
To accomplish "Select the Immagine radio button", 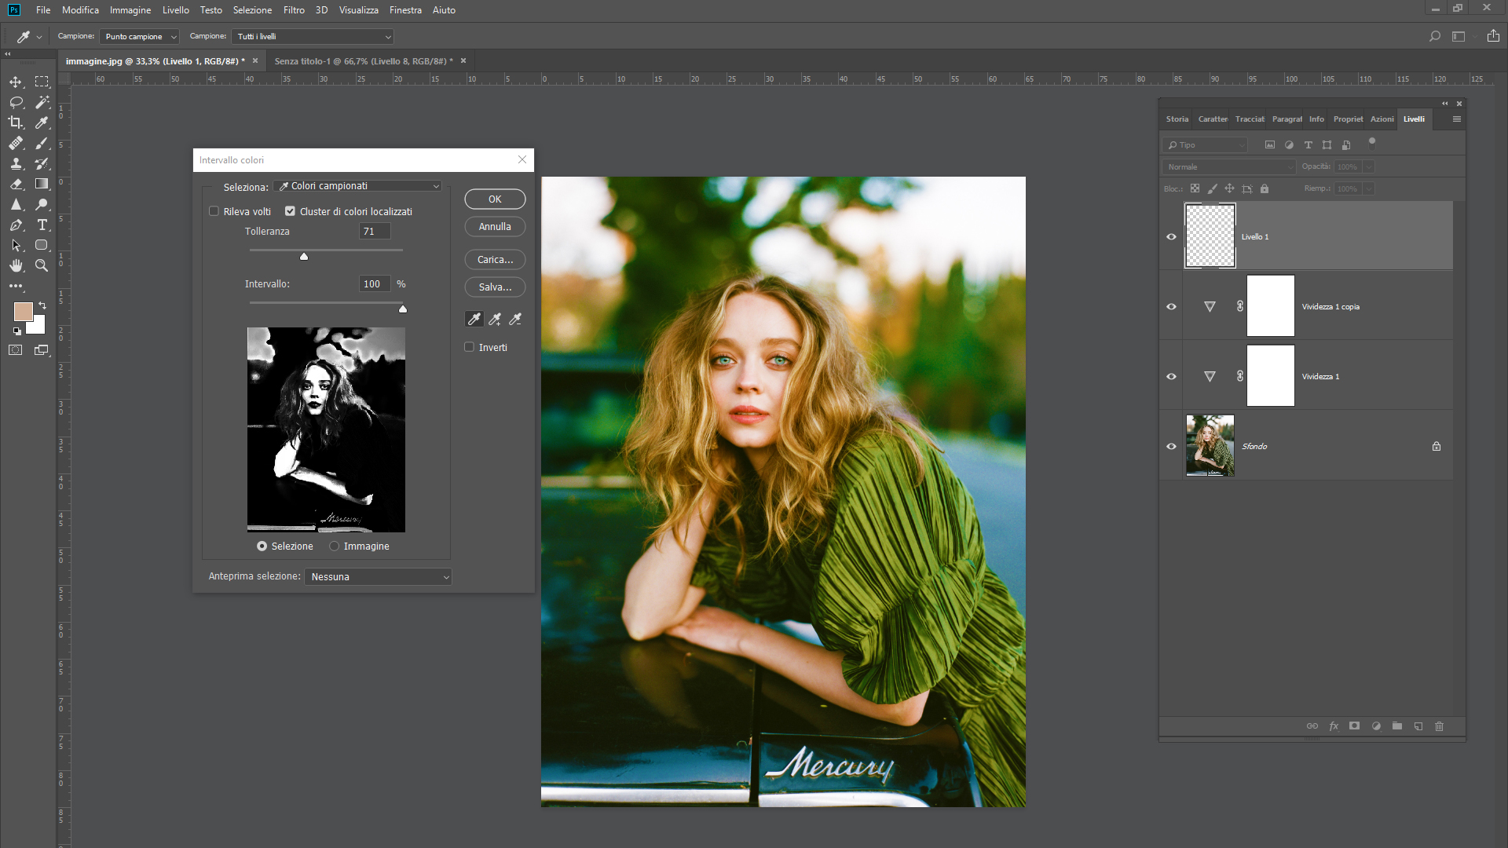I will [x=335, y=546].
